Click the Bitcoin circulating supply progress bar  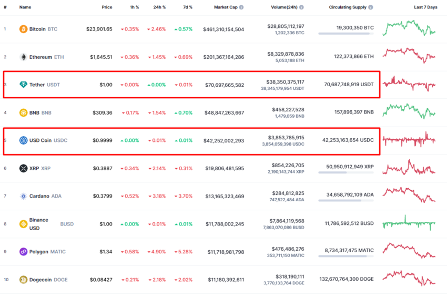346,34
